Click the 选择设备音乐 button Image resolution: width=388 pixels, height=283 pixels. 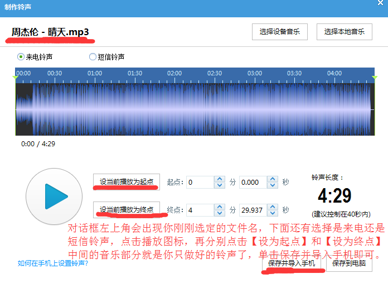click(x=280, y=32)
